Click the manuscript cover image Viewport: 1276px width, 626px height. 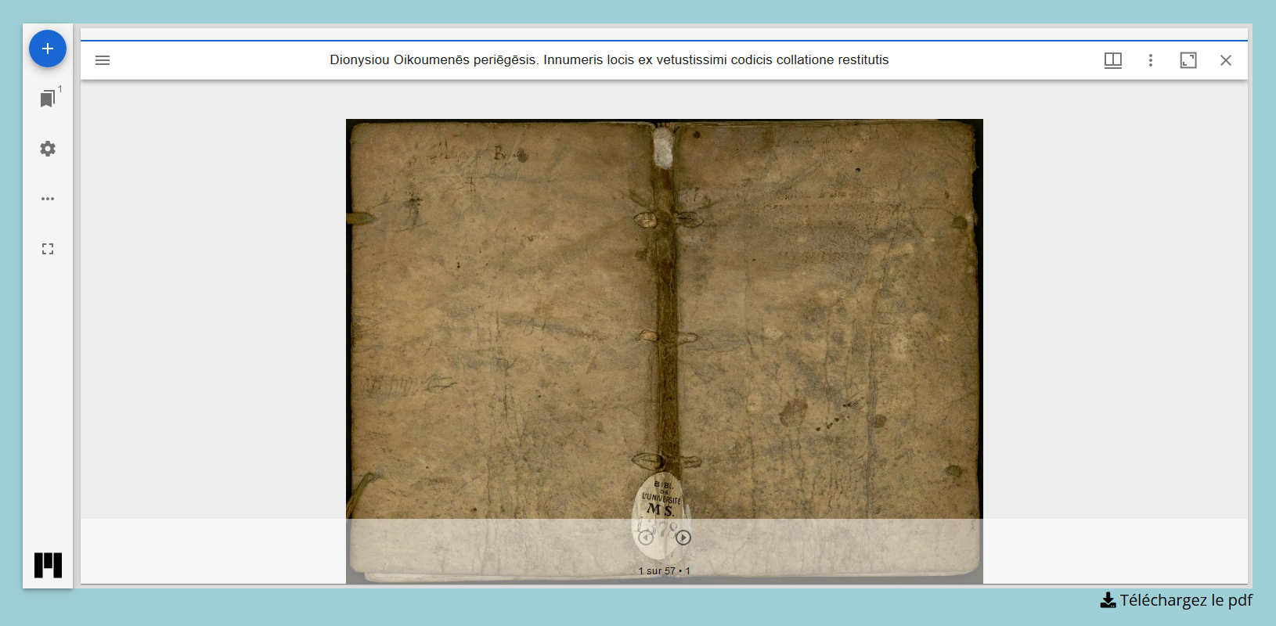(x=665, y=351)
